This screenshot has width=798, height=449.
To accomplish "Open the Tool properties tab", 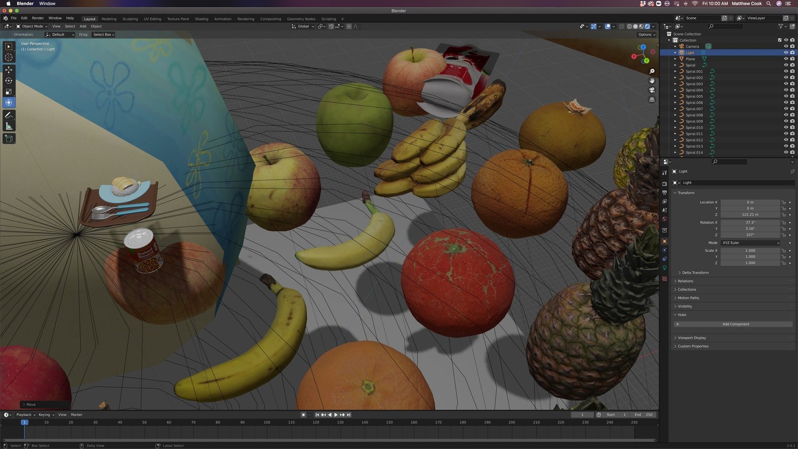I will click(x=664, y=172).
